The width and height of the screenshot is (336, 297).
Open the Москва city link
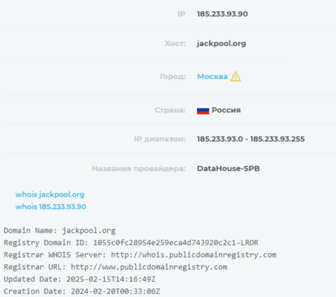point(212,76)
